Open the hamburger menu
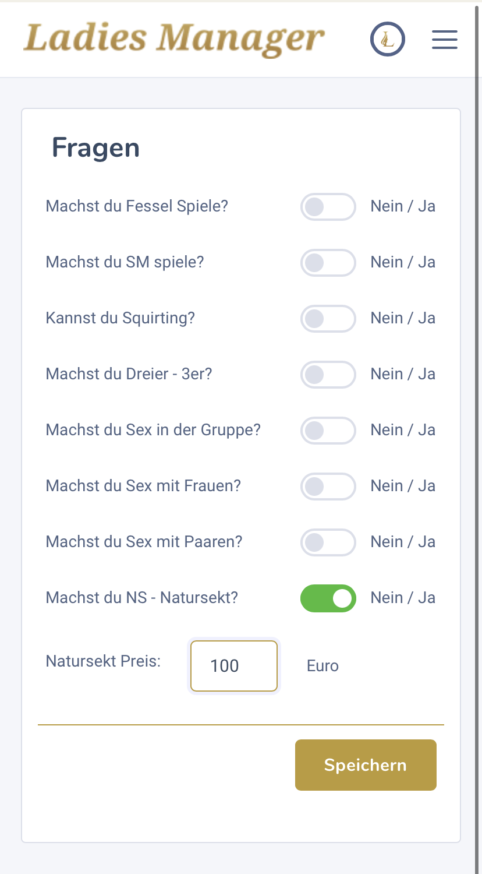The image size is (482, 874). click(445, 39)
